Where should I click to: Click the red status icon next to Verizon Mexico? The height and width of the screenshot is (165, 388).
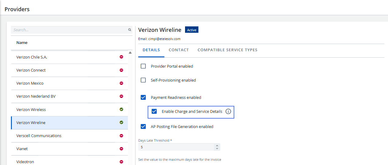click(x=121, y=83)
